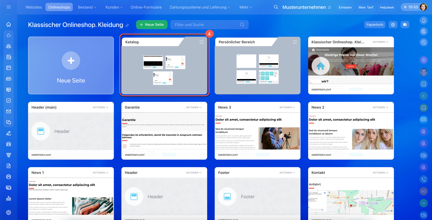432x220 pixels.
Task: Open the hamburger main menu
Action: point(8,7)
